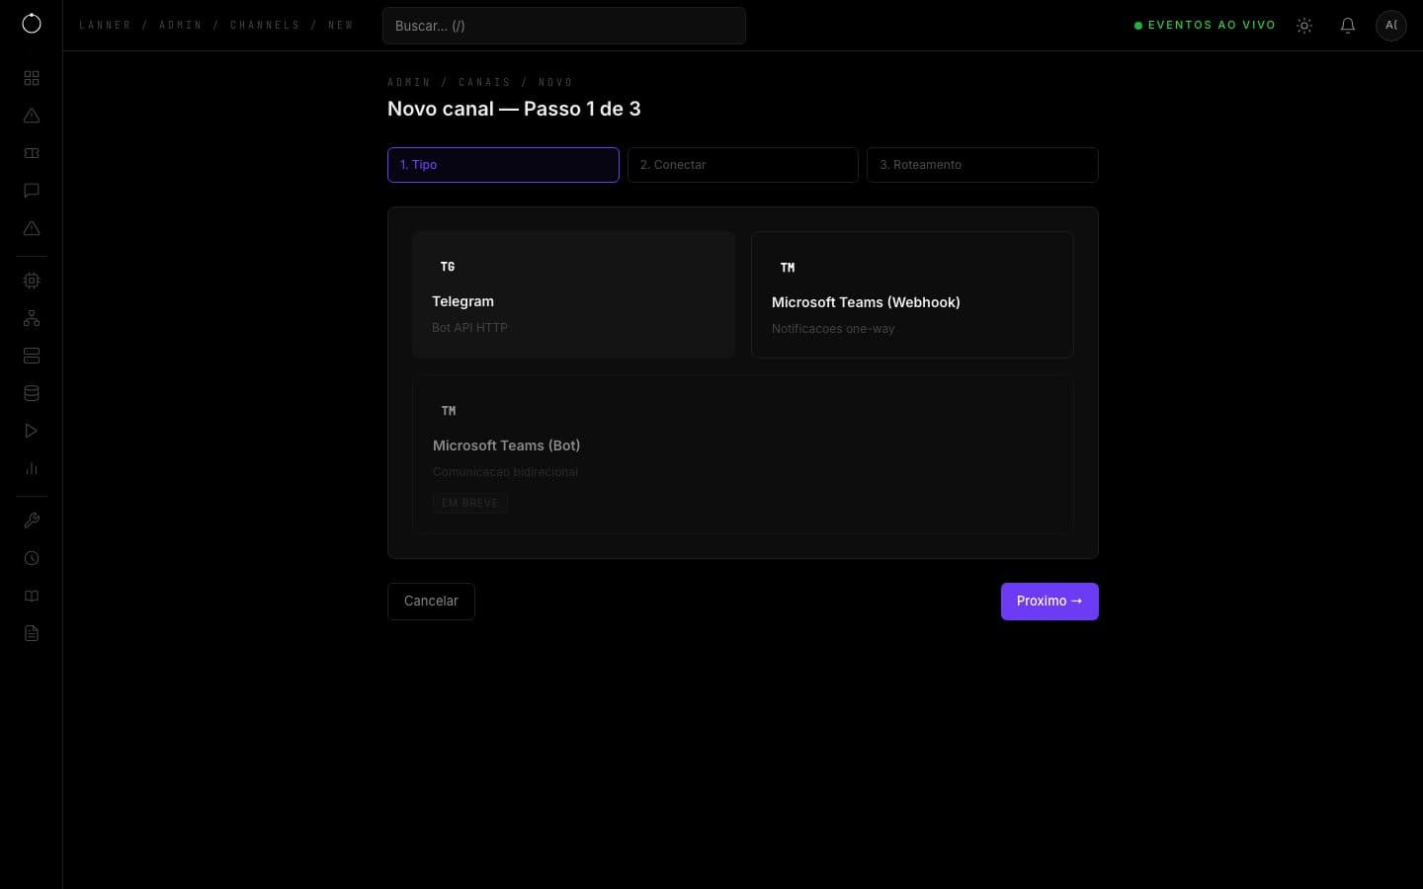
Task: Open the chat bubble icon in sidebar
Action: point(32,191)
